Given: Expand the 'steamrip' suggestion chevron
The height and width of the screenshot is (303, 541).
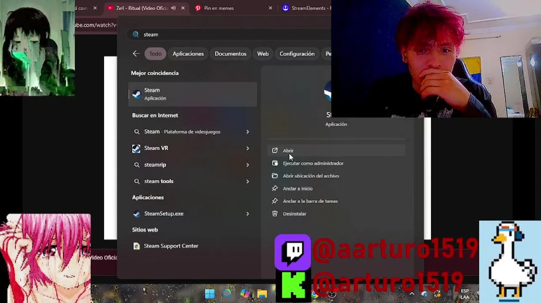Looking at the screenshot, I should (247, 165).
